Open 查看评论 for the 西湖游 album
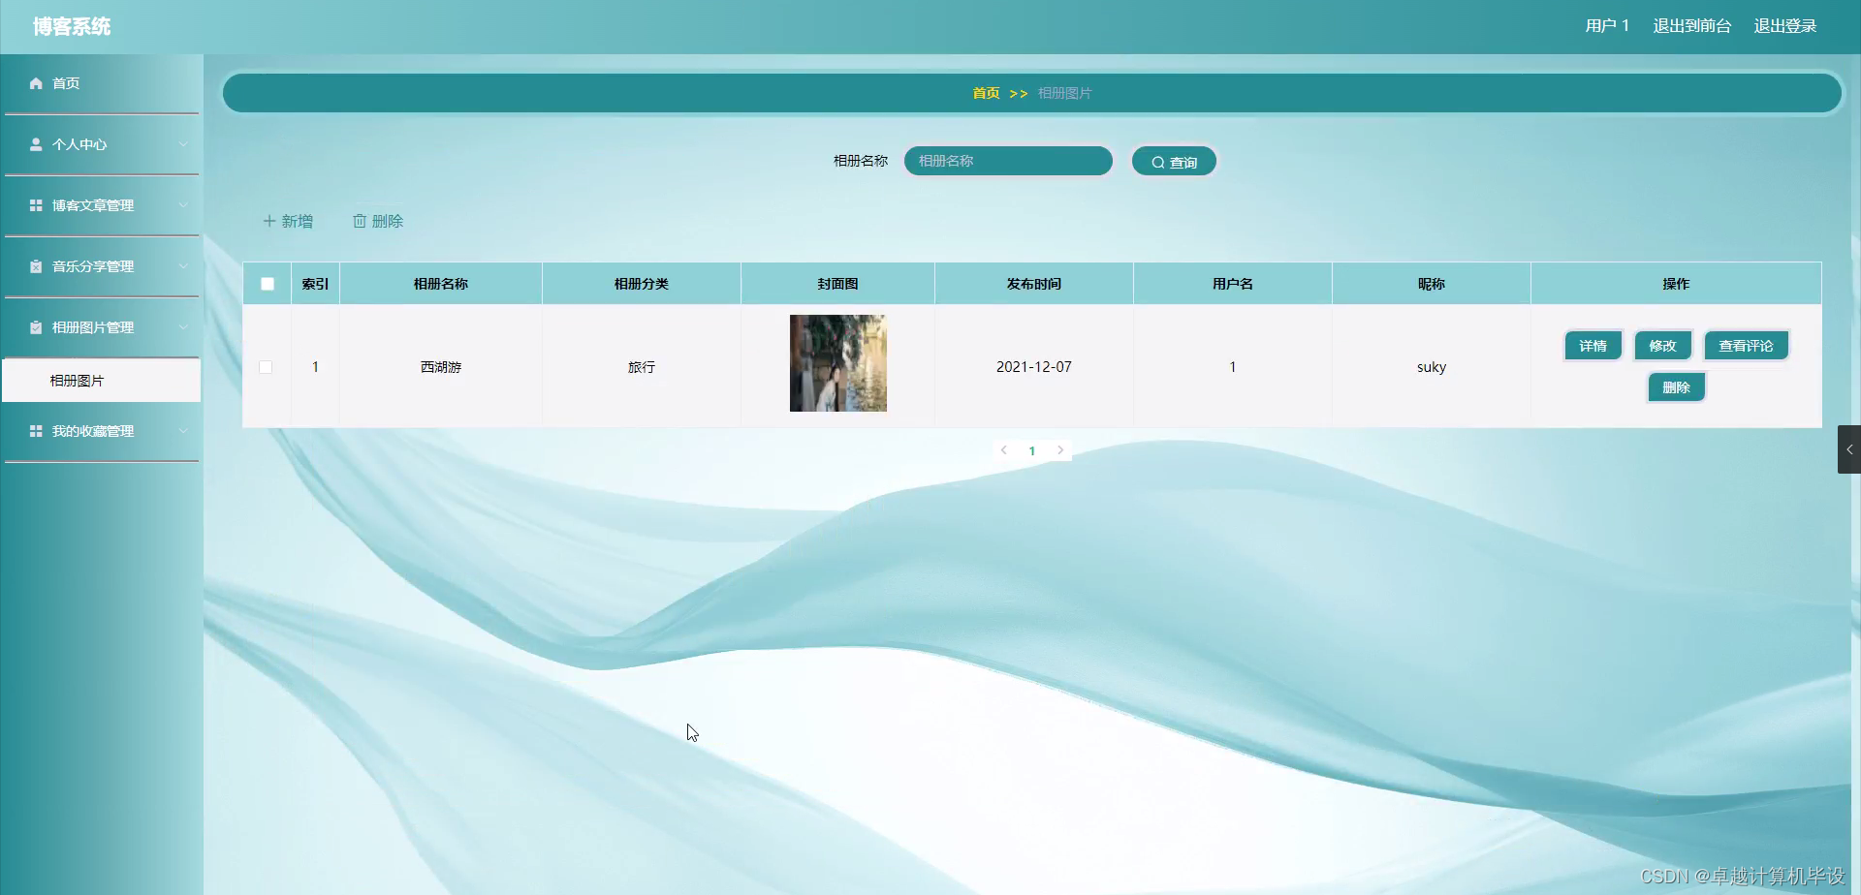The image size is (1861, 895). pos(1746,346)
